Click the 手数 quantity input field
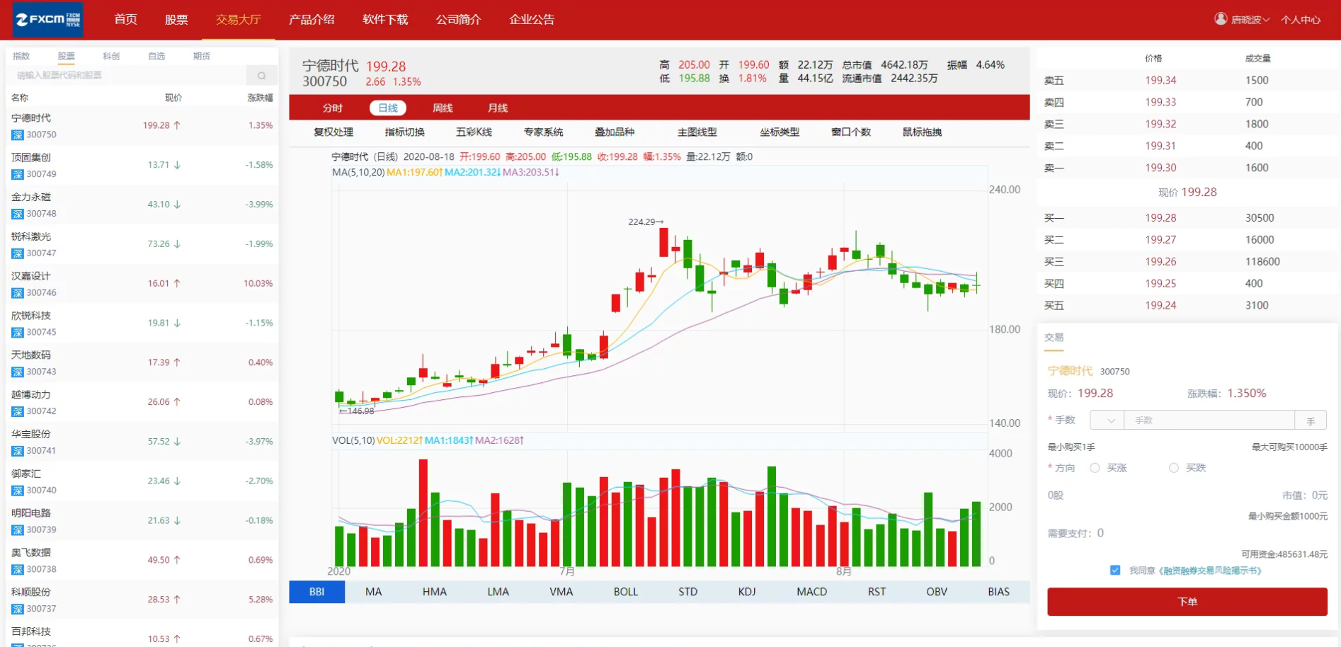Image resolution: width=1341 pixels, height=647 pixels. 1209,420
